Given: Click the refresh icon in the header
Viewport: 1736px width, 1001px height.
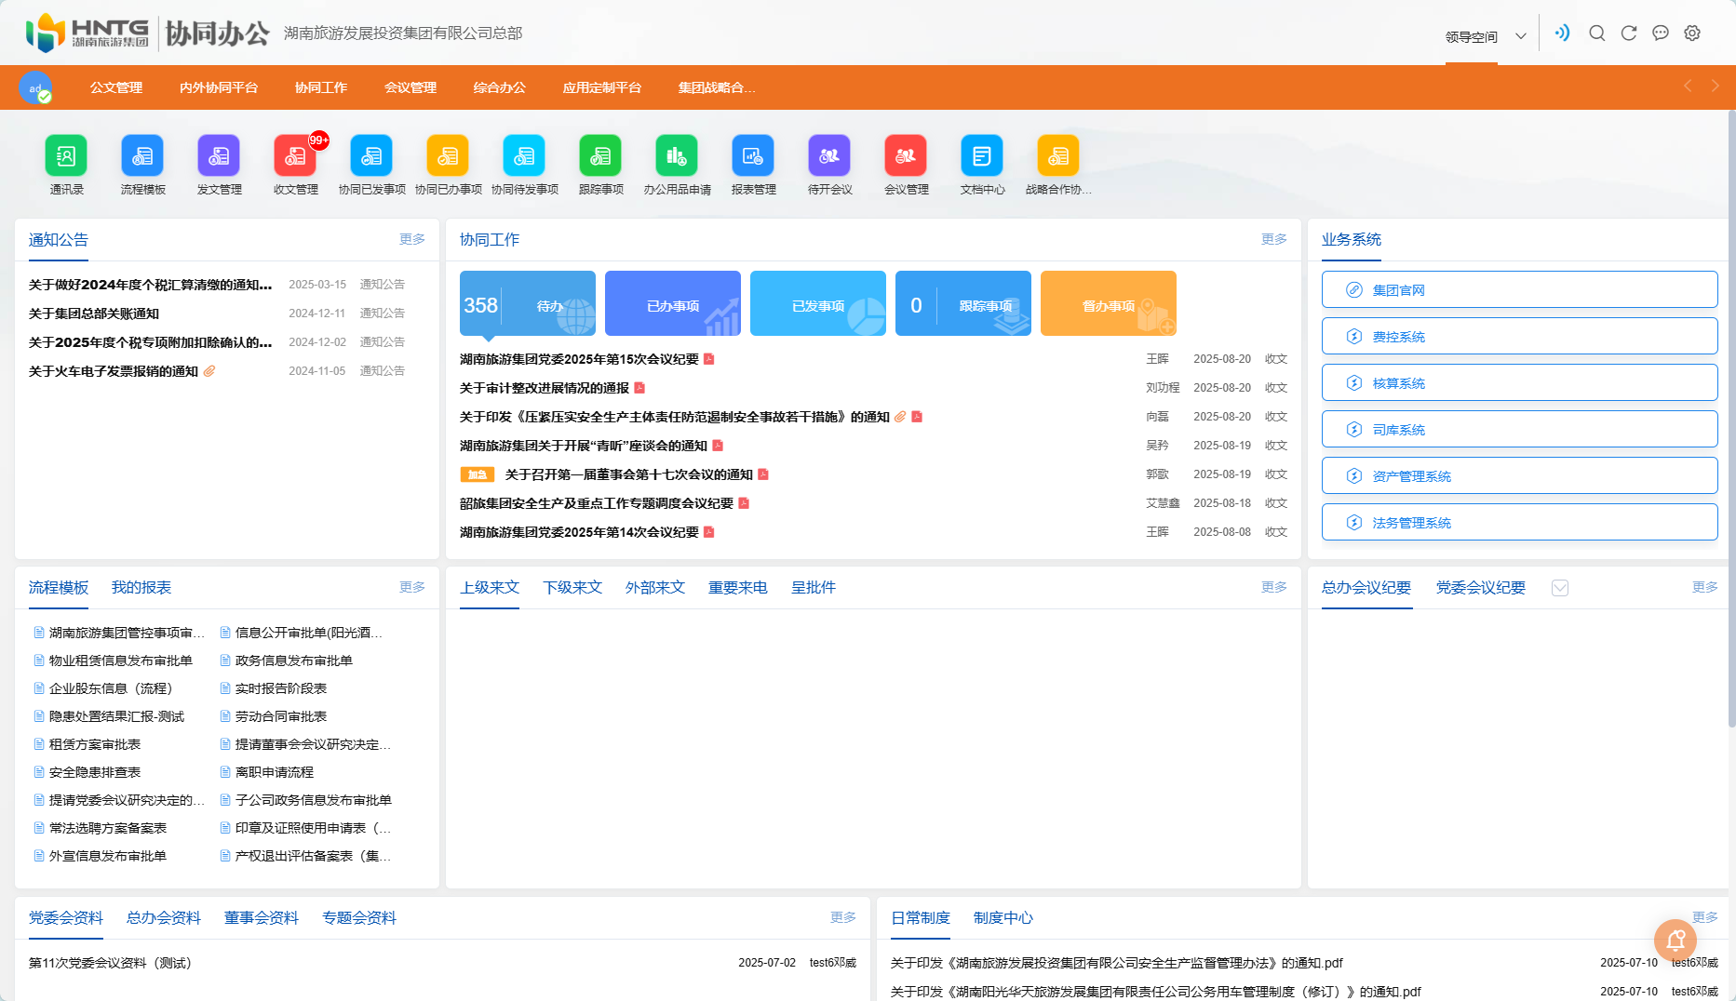Looking at the screenshot, I should pyautogui.click(x=1629, y=32).
